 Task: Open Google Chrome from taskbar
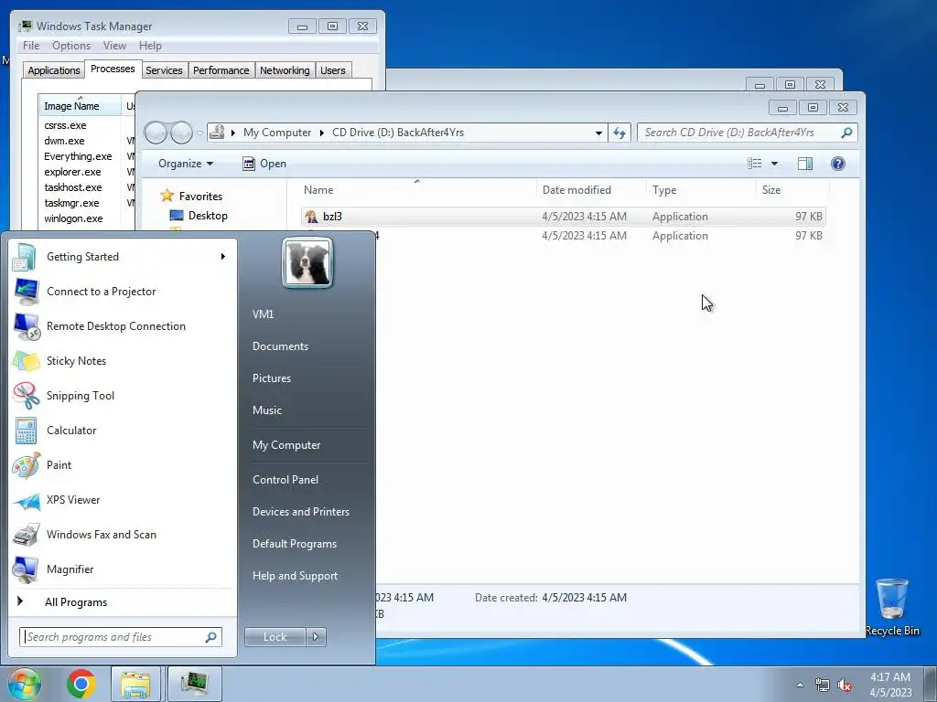click(81, 684)
